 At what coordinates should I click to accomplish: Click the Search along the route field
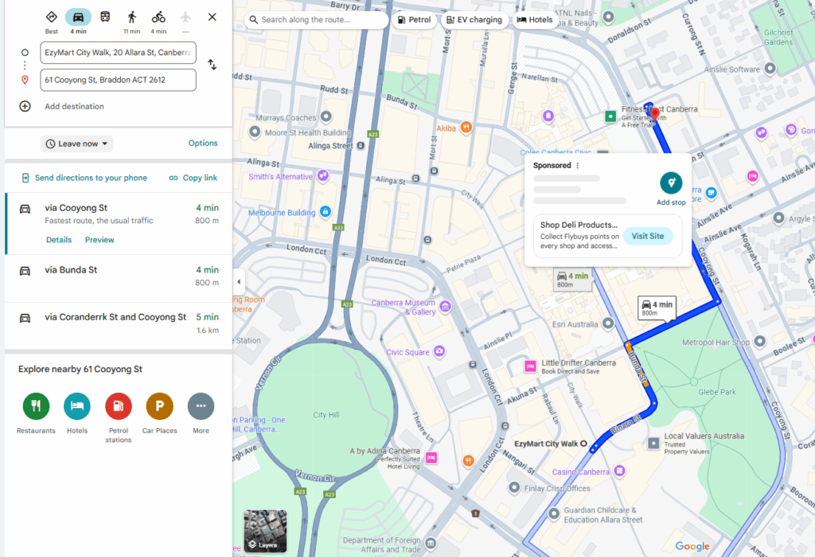[316, 20]
